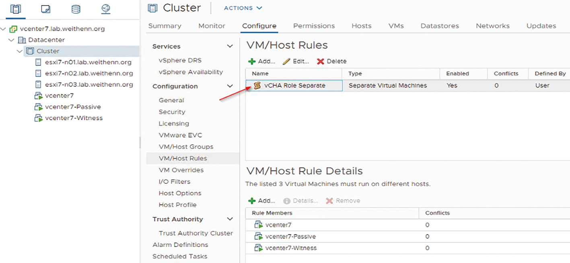Select esxi7-n02.lab.weithenn.org host name in the tree
This screenshot has width=570, height=263.
pyautogui.click(x=89, y=73)
